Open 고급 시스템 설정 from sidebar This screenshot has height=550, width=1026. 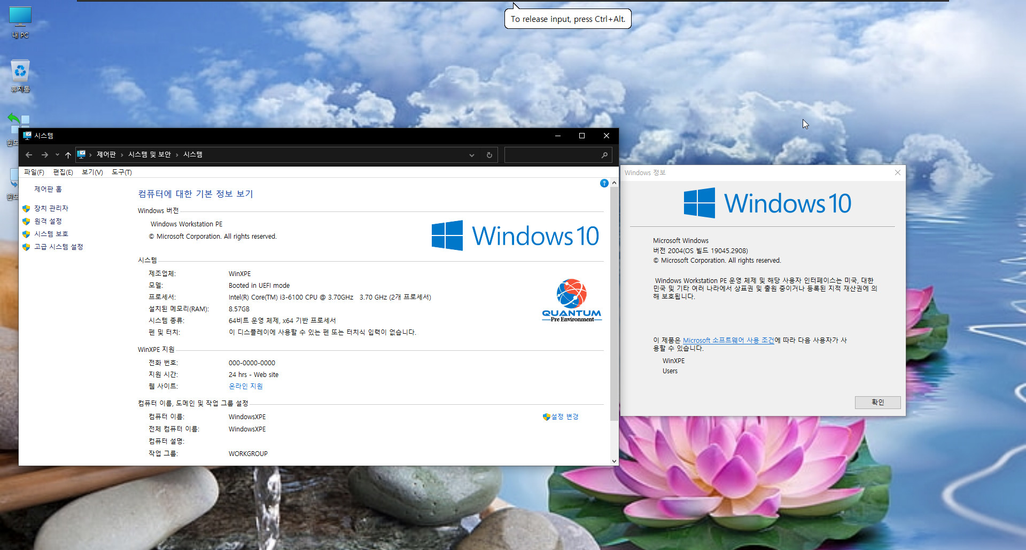59,247
